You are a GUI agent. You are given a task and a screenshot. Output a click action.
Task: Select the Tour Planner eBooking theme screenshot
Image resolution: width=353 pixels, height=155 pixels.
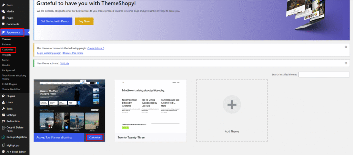point(69,106)
